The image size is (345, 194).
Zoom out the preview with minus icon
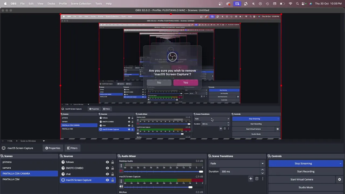coord(3,141)
